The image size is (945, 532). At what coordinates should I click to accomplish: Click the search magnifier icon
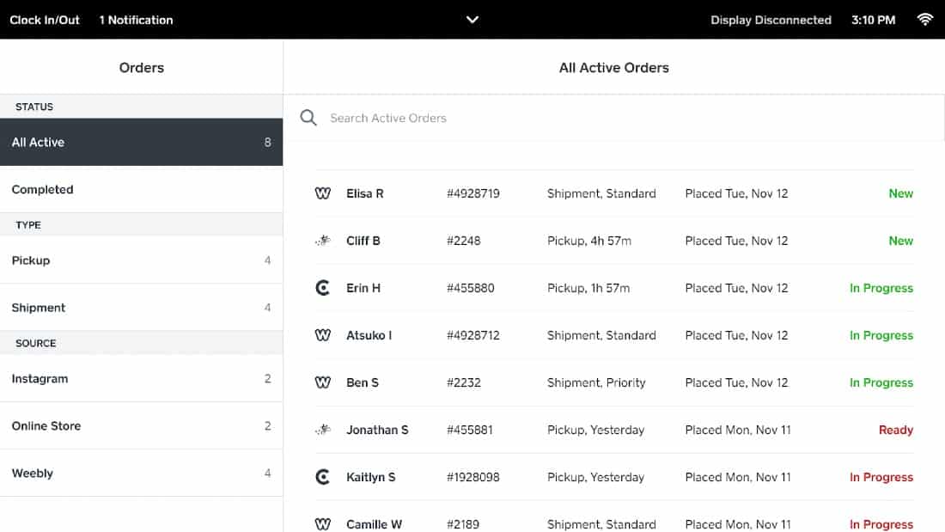point(308,118)
